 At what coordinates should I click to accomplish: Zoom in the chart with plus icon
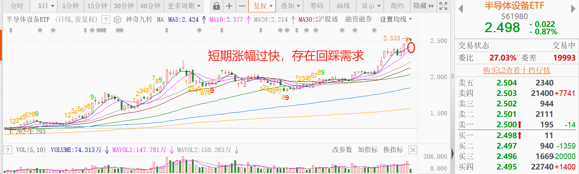click(229, 6)
